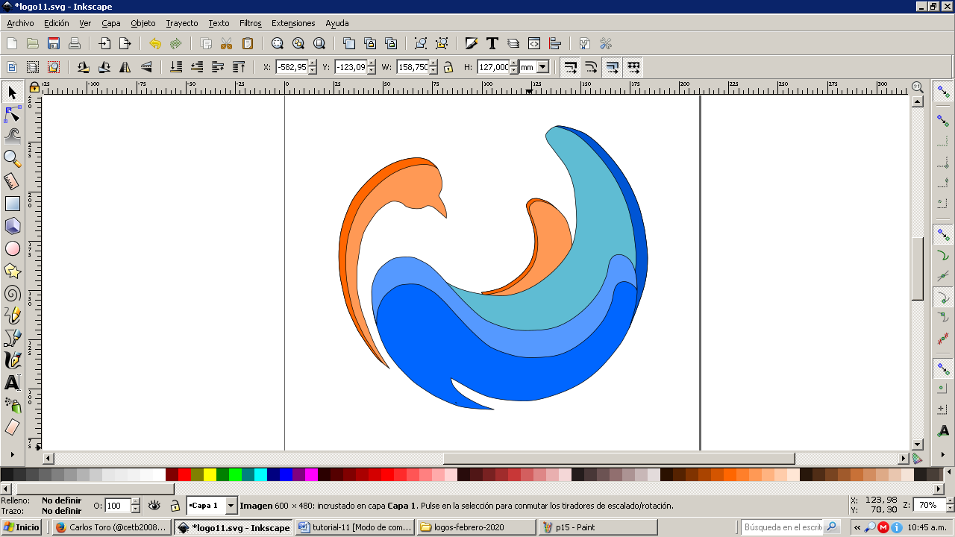Select the Calligraphy tool
The width and height of the screenshot is (955, 537).
click(12, 360)
